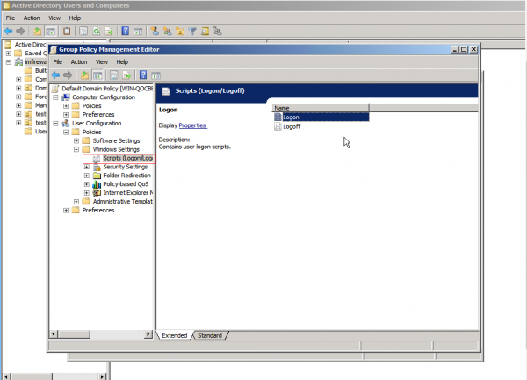This screenshot has width=527, height=380.
Task: Select Default Domain Policy root node
Action: [x=107, y=89]
